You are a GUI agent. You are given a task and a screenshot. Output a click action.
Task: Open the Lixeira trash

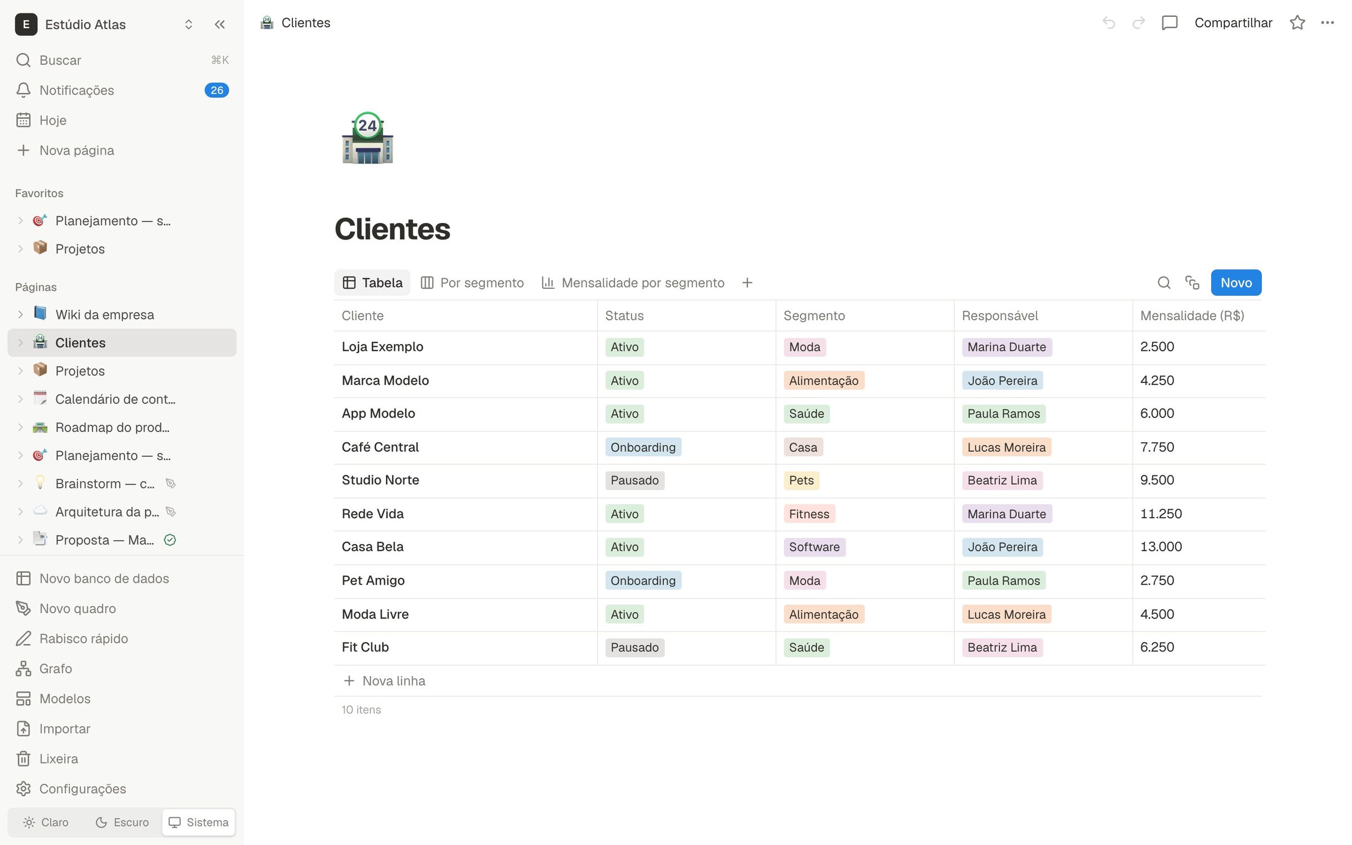122,758
